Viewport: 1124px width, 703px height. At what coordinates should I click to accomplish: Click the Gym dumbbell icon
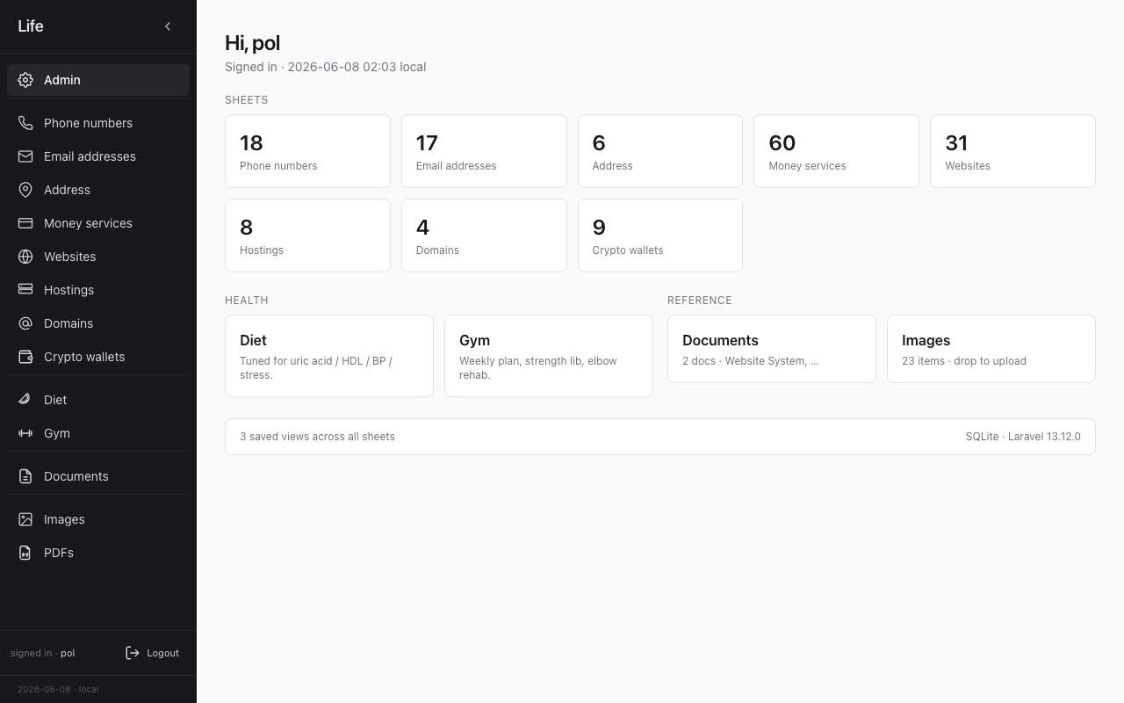click(25, 433)
